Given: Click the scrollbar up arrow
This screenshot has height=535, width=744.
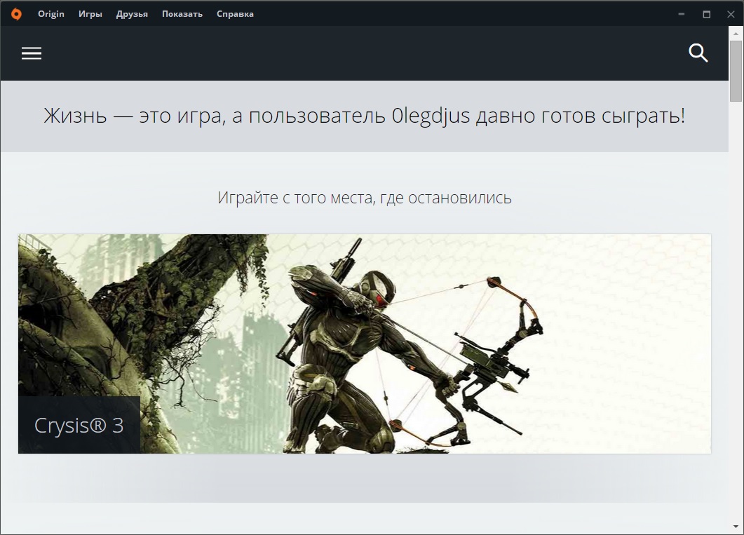Looking at the screenshot, I should tap(736, 33).
